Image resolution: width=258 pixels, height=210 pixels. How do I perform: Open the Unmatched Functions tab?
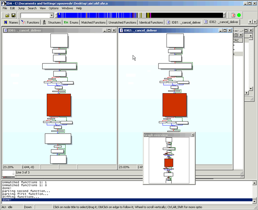(x=123, y=23)
